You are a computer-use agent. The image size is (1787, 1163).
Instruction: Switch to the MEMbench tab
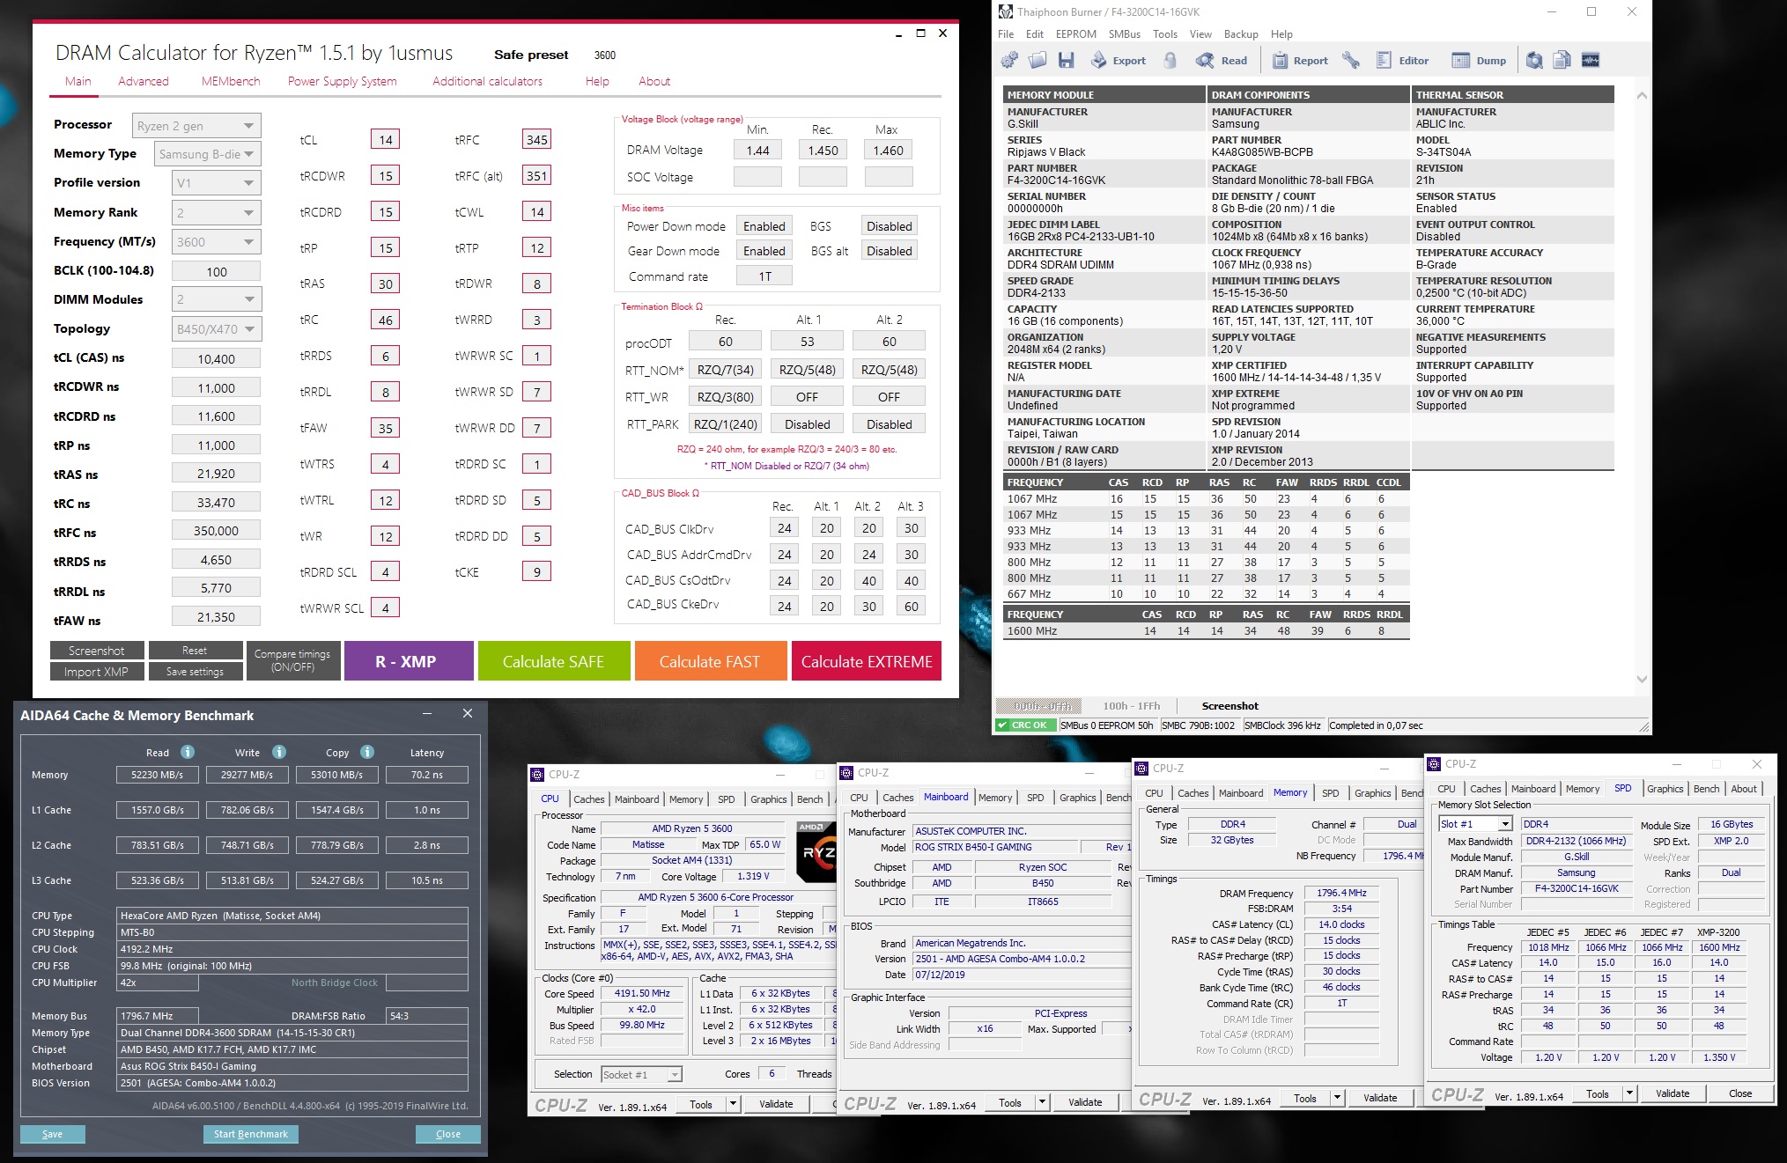pos(231,81)
